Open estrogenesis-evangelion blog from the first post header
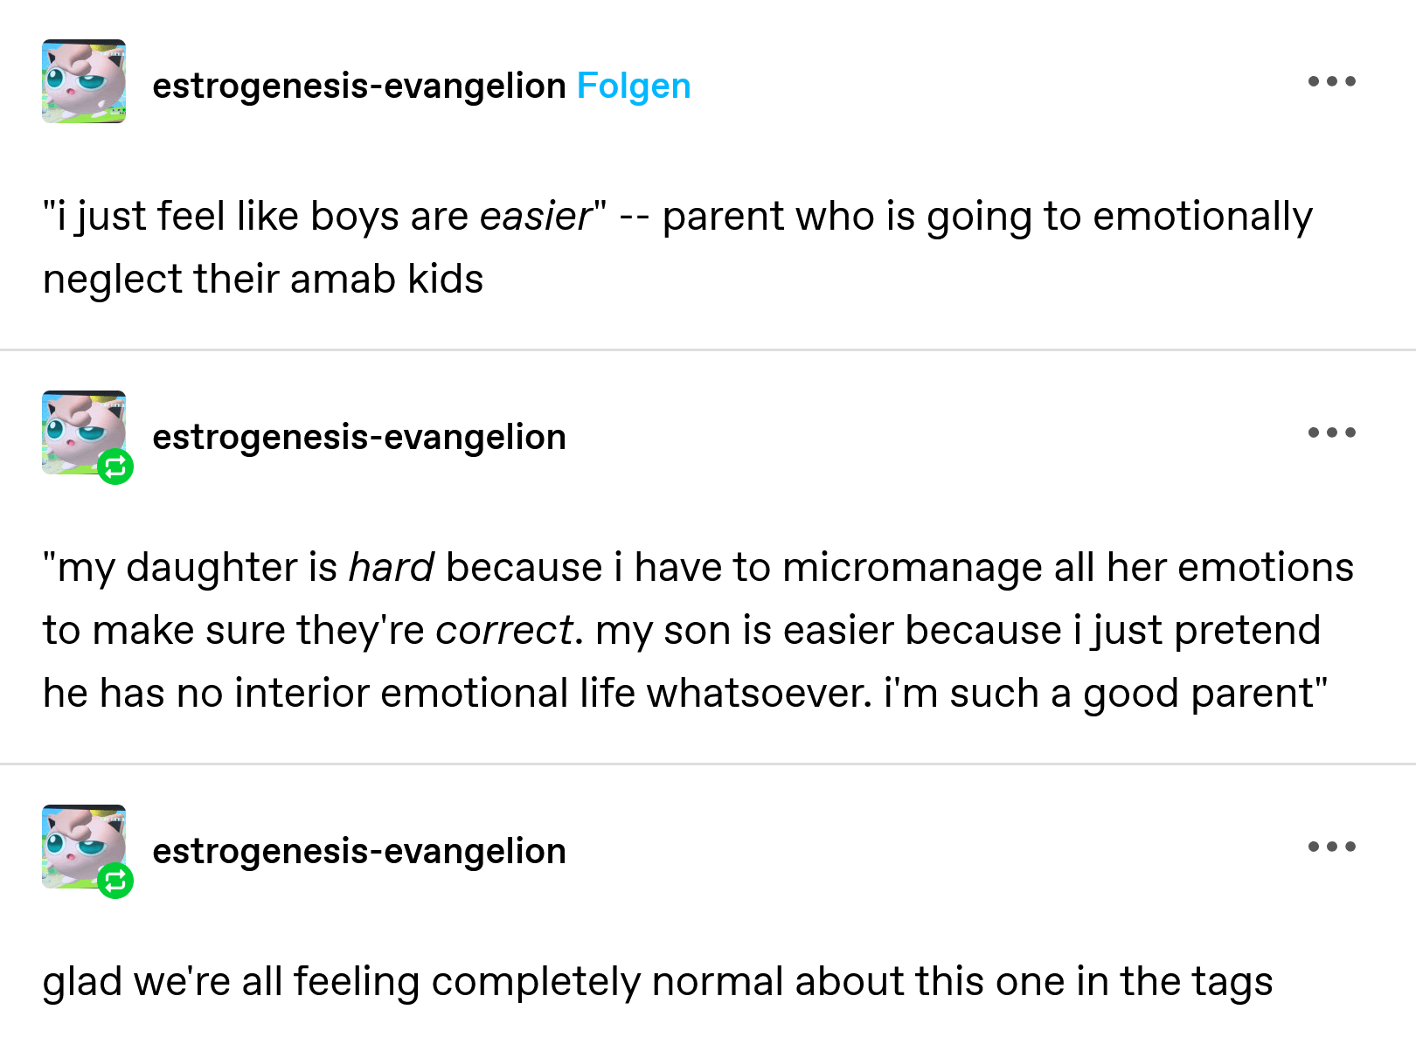1416x1051 pixels. 359,86
